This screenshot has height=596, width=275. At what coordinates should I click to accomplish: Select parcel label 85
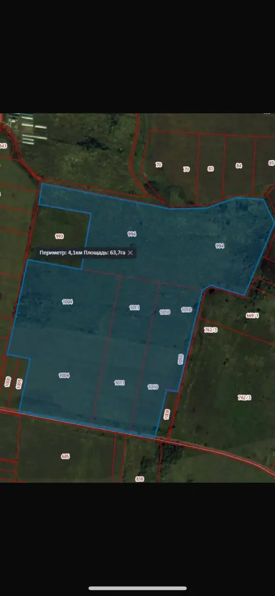click(x=271, y=163)
